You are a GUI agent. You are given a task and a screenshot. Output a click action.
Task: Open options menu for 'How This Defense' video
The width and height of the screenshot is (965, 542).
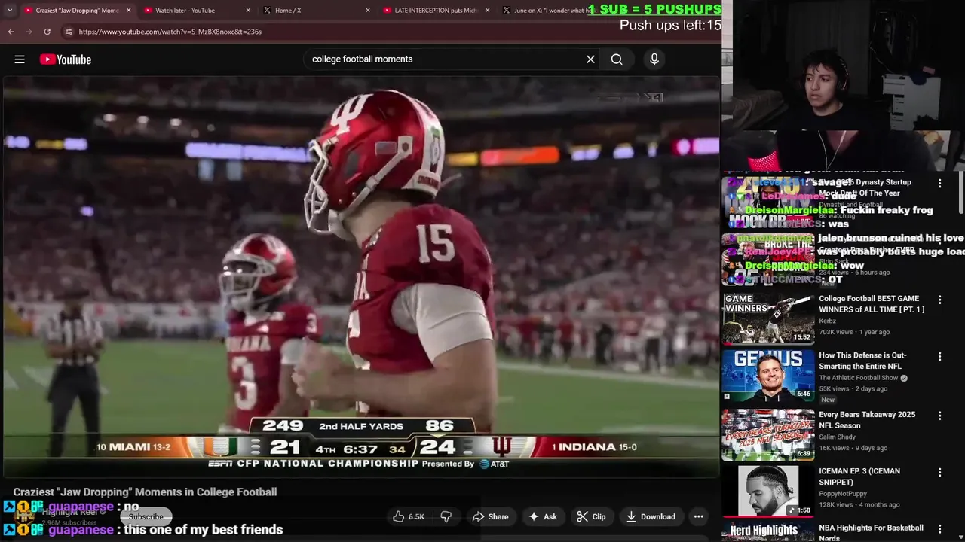pyautogui.click(x=939, y=356)
